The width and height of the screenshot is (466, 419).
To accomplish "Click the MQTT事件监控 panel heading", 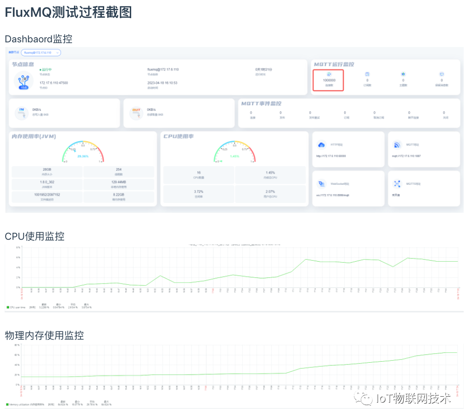I will click(x=261, y=103).
